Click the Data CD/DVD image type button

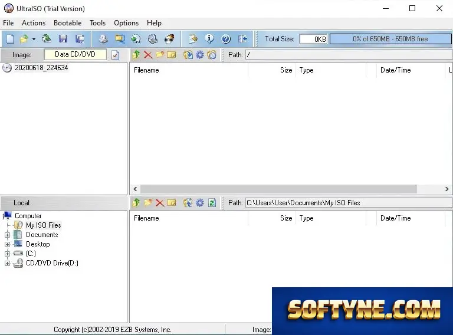(75, 54)
